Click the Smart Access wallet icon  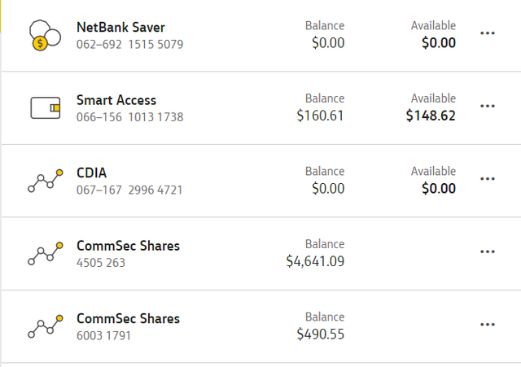click(46, 107)
